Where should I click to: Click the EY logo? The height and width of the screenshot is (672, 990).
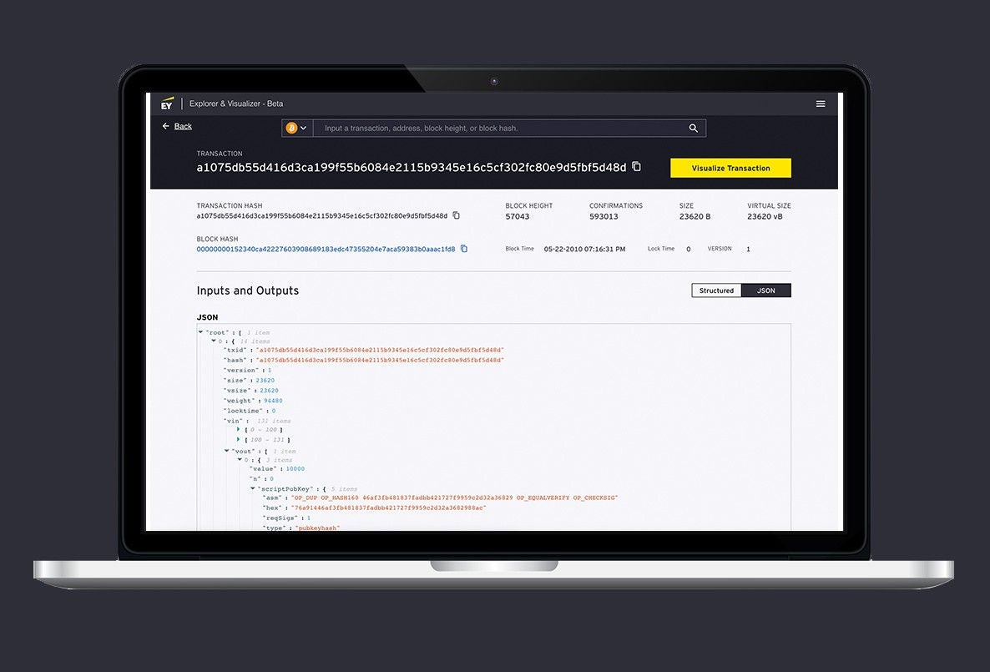click(167, 104)
